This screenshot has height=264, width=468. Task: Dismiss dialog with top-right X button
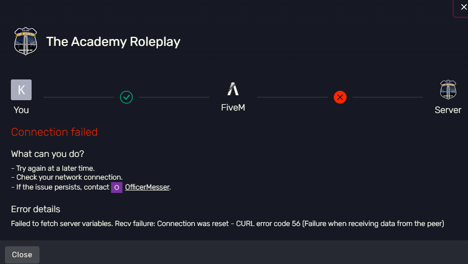pos(464,7)
